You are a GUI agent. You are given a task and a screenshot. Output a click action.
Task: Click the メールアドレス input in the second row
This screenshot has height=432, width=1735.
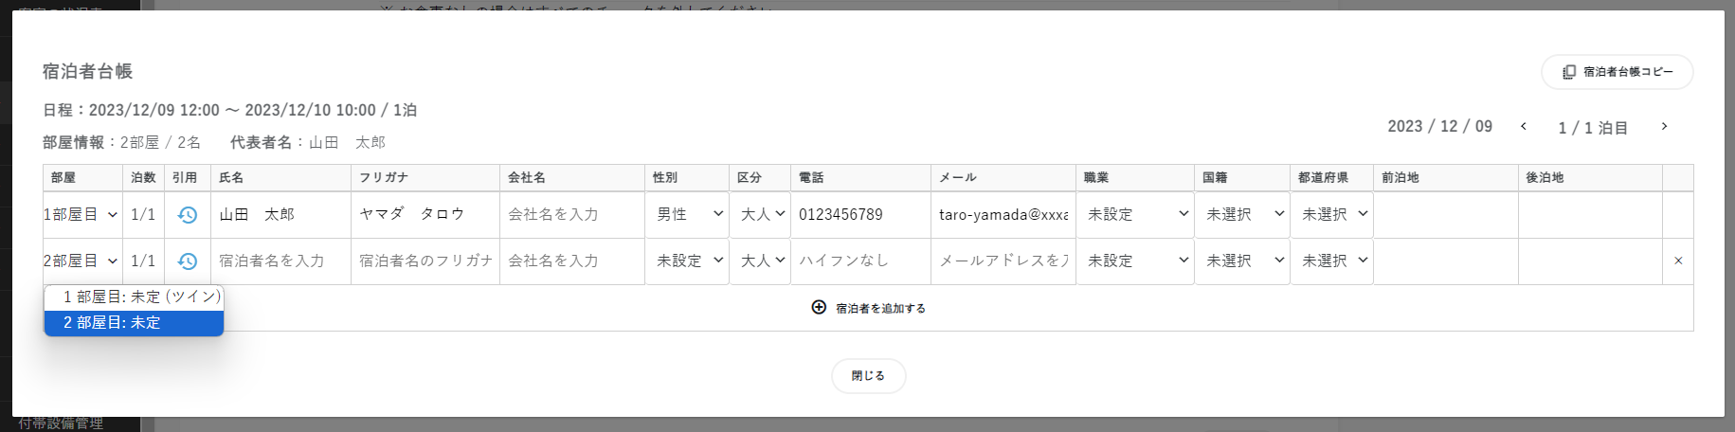1003,261
